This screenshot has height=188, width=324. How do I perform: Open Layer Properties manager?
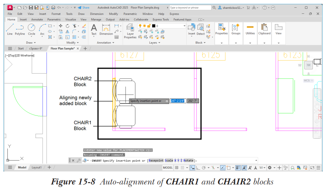coord(130,31)
